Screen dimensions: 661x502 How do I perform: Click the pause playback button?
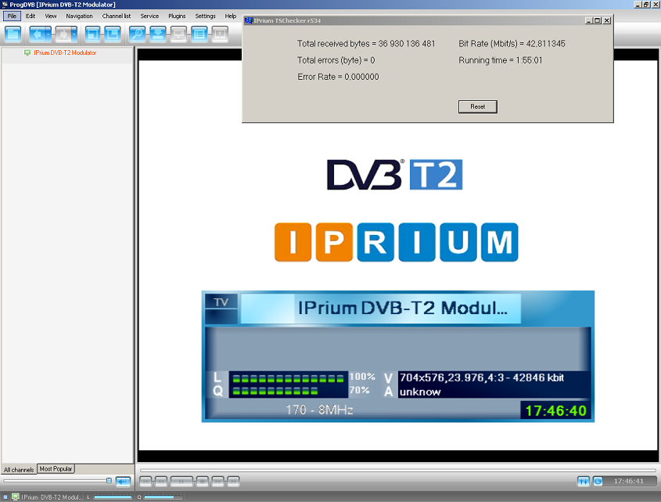click(181, 481)
